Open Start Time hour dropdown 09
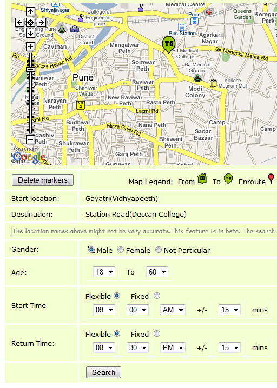The width and height of the screenshot is (277, 388). [104, 310]
